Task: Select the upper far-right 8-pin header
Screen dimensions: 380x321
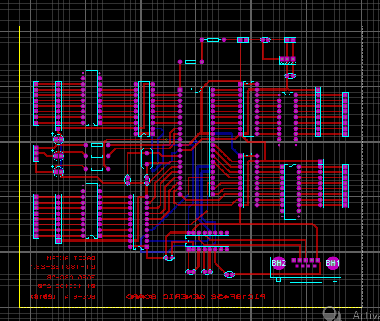Action: coord(345,115)
